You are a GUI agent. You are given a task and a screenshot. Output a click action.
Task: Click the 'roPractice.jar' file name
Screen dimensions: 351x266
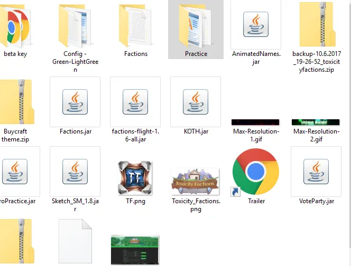pos(17,201)
